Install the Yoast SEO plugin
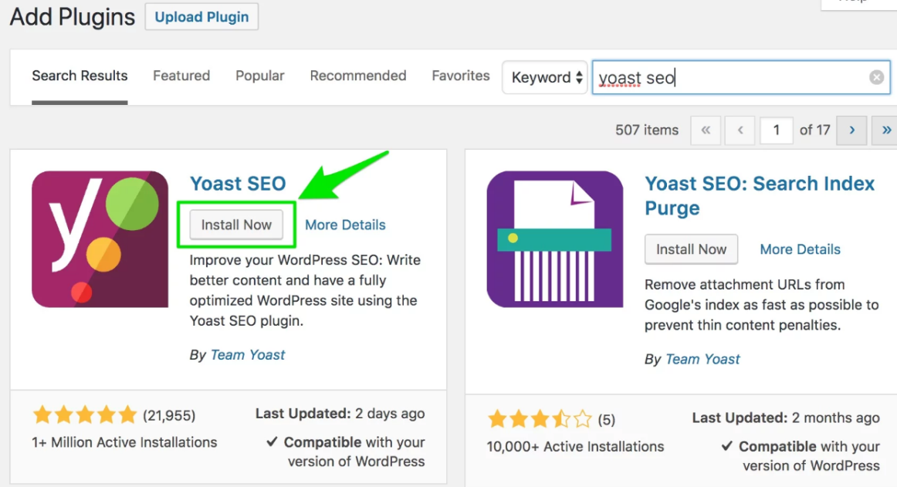 click(236, 225)
